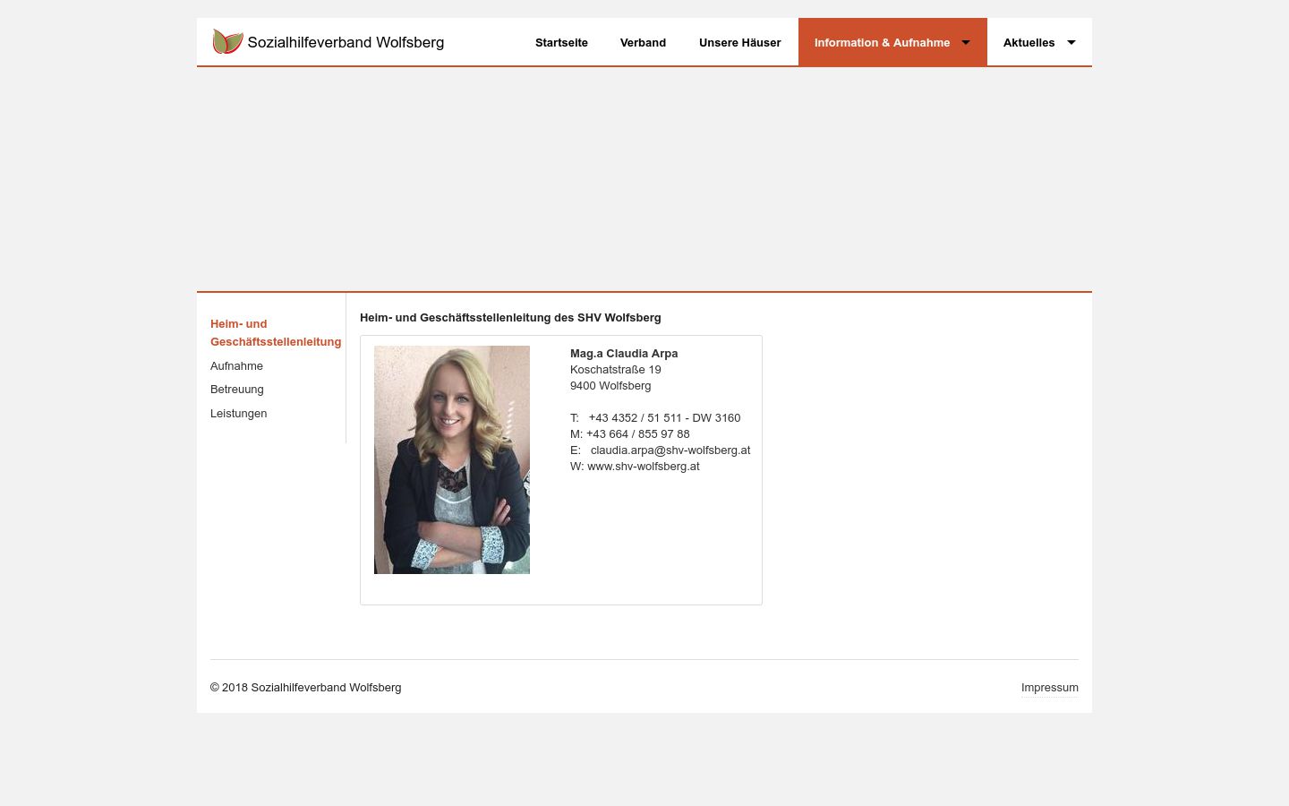The width and height of the screenshot is (1289, 806).
Task: Click the phone number +43 4352 / 51 511
Action: coord(636,417)
